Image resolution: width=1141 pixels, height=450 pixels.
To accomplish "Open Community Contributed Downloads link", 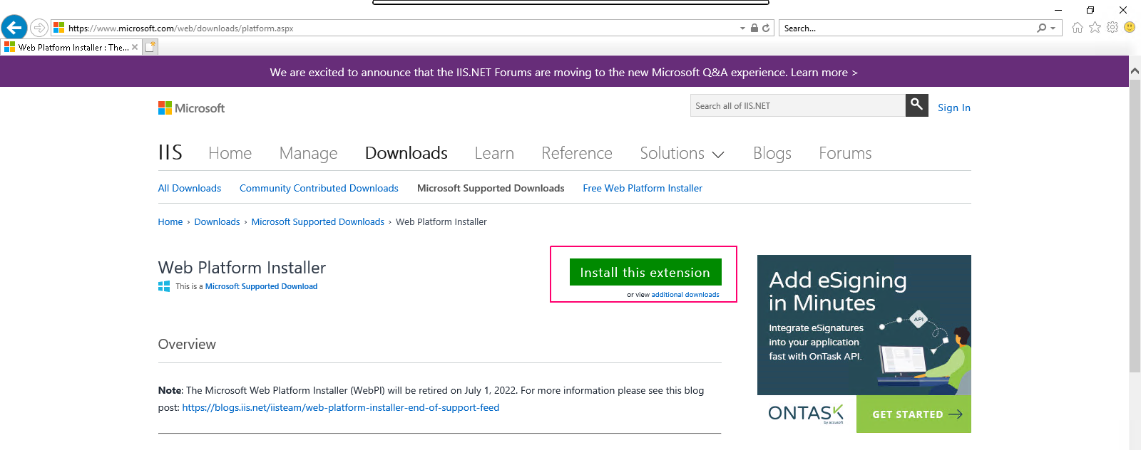I will [319, 188].
